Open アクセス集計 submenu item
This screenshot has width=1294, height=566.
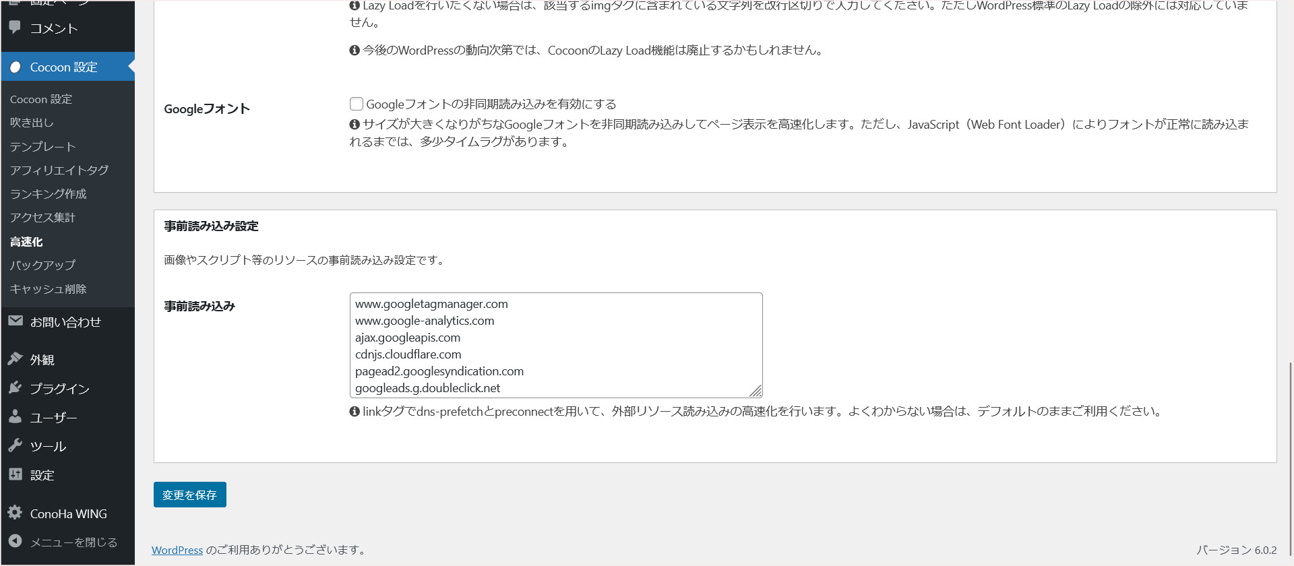click(42, 217)
